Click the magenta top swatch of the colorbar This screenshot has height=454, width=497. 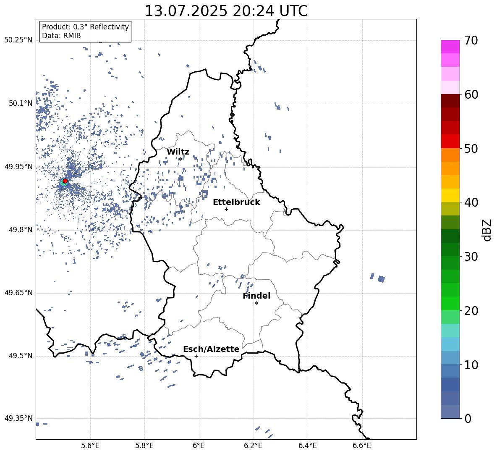click(450, 47)
